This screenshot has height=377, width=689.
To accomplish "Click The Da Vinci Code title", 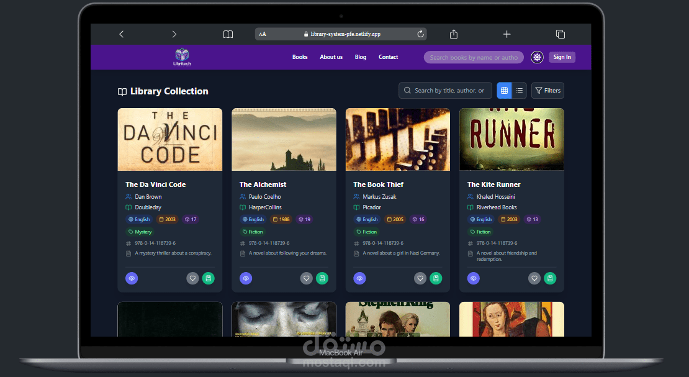I will click(x=156, y=184).
